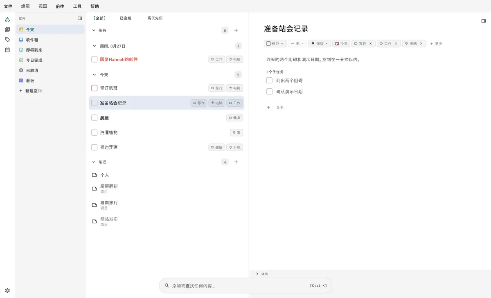
Task: Open the 待办 status dropdown
Action: click(275, 43)
